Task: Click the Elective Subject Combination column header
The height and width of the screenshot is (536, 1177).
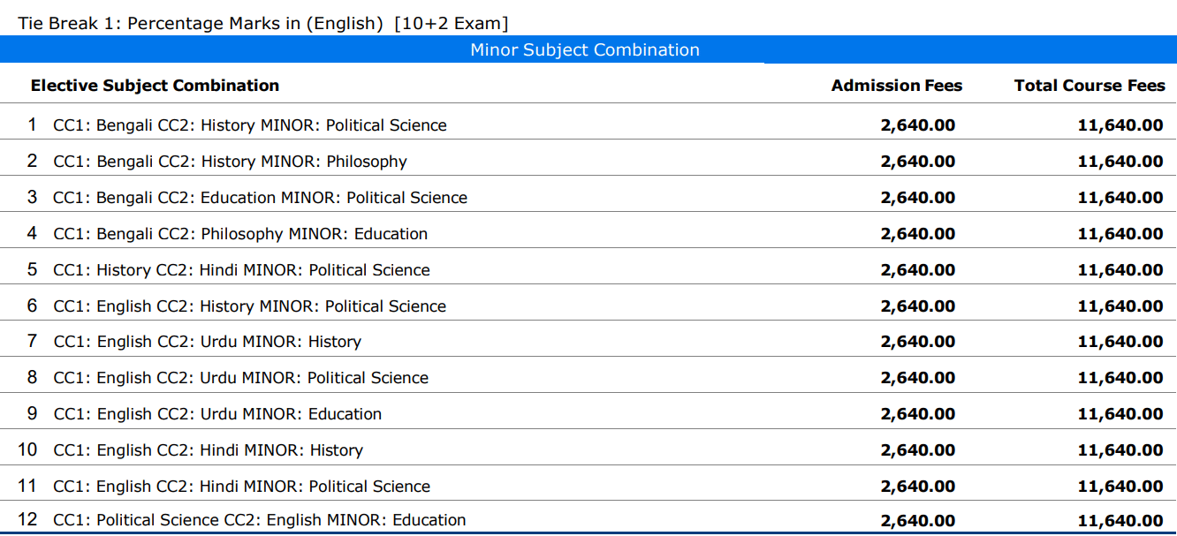Action: [x=155, y=86]
